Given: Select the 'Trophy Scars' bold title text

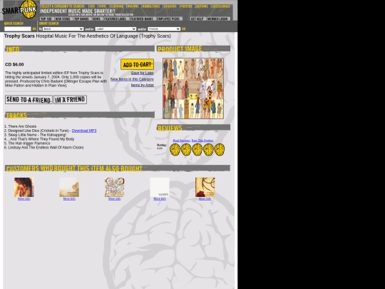Looking at the screenshot, I should point(19,36).
